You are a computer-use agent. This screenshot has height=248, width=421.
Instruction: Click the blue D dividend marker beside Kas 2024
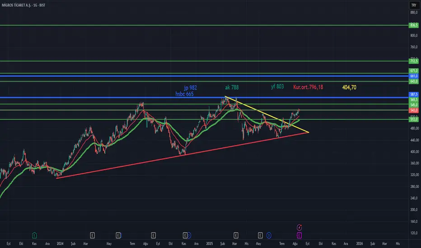tap(189, 235)
